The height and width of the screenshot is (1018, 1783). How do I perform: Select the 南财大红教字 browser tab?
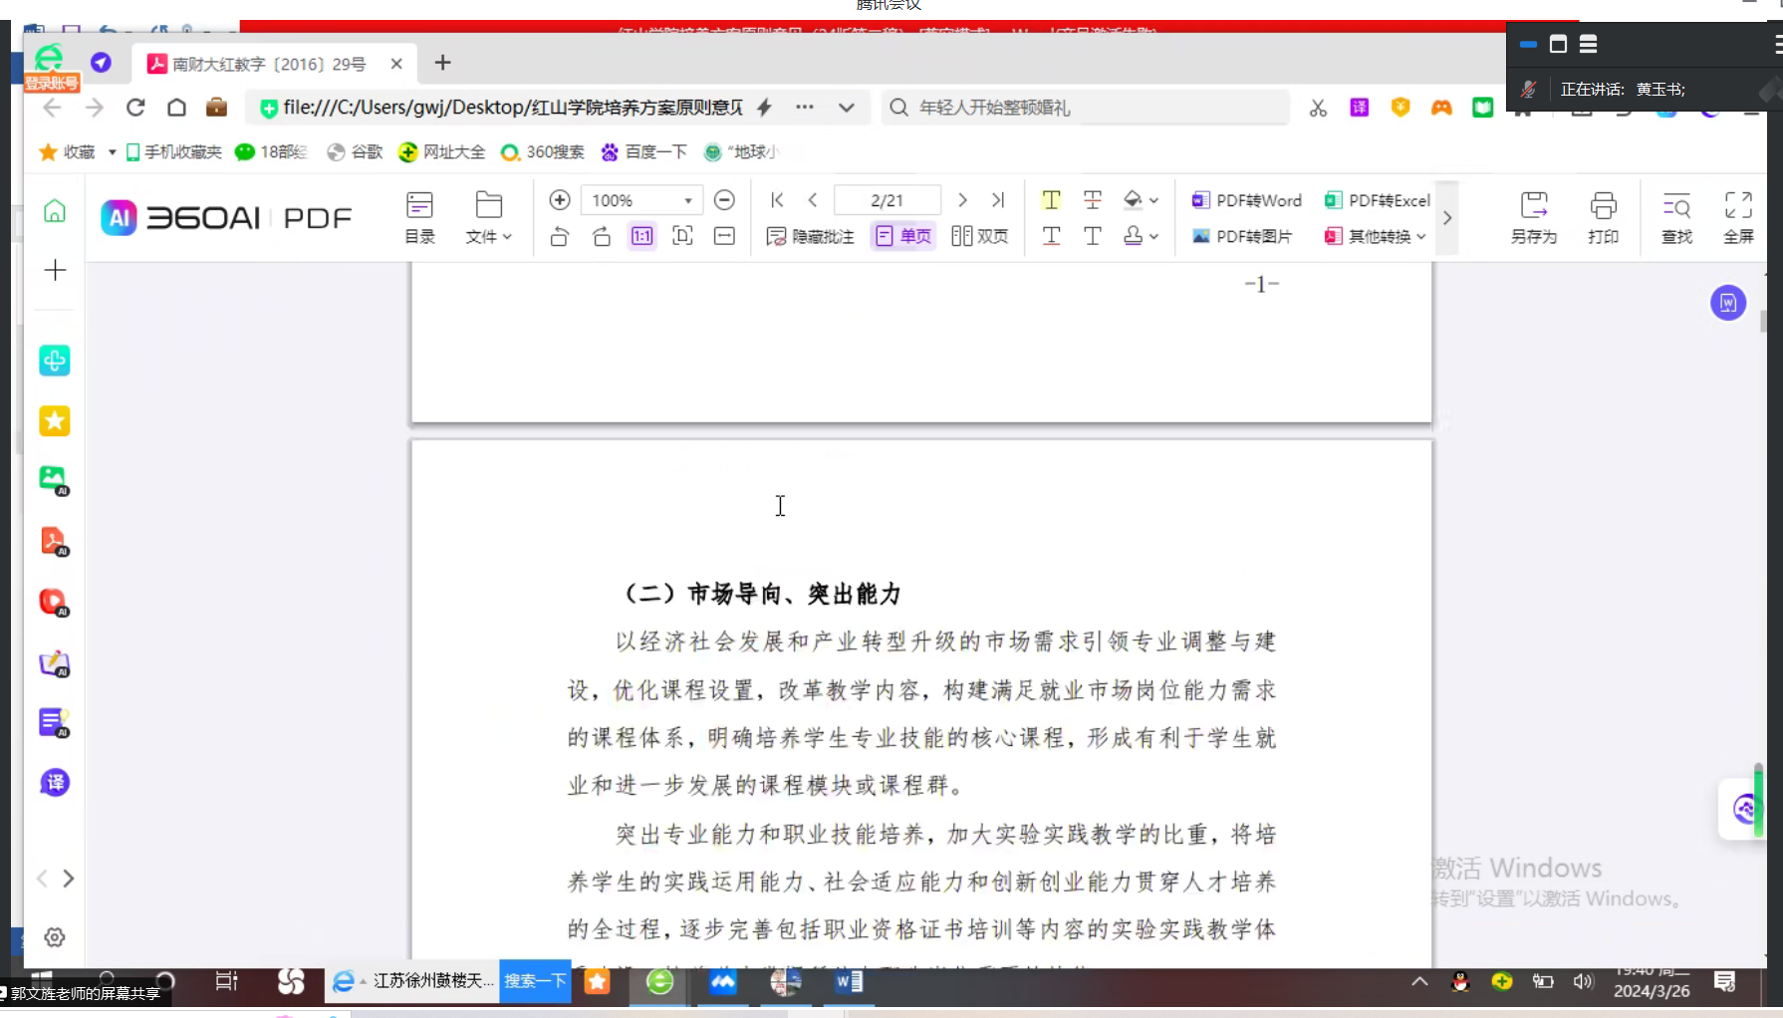click(269, 64)
